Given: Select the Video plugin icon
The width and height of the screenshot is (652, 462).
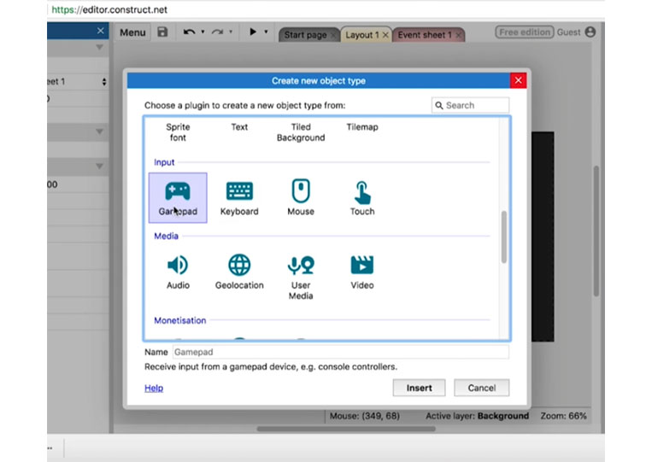Looking at the screenshot, I should (x=362, y=272).
